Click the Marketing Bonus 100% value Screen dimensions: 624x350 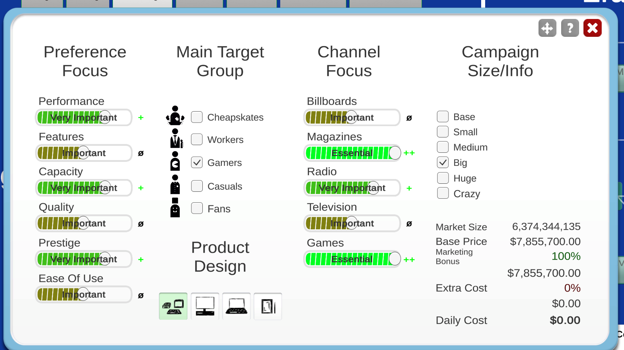(566, 256)
